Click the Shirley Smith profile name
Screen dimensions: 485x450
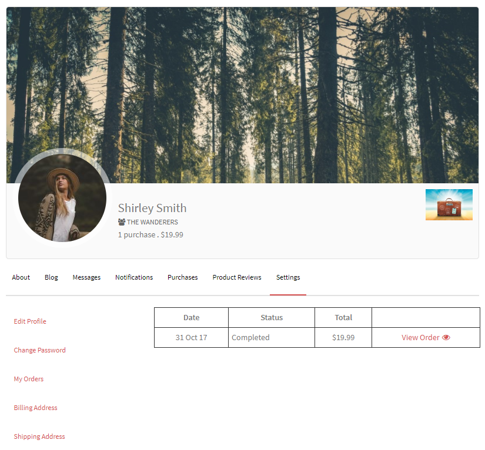tap(152, 208)
